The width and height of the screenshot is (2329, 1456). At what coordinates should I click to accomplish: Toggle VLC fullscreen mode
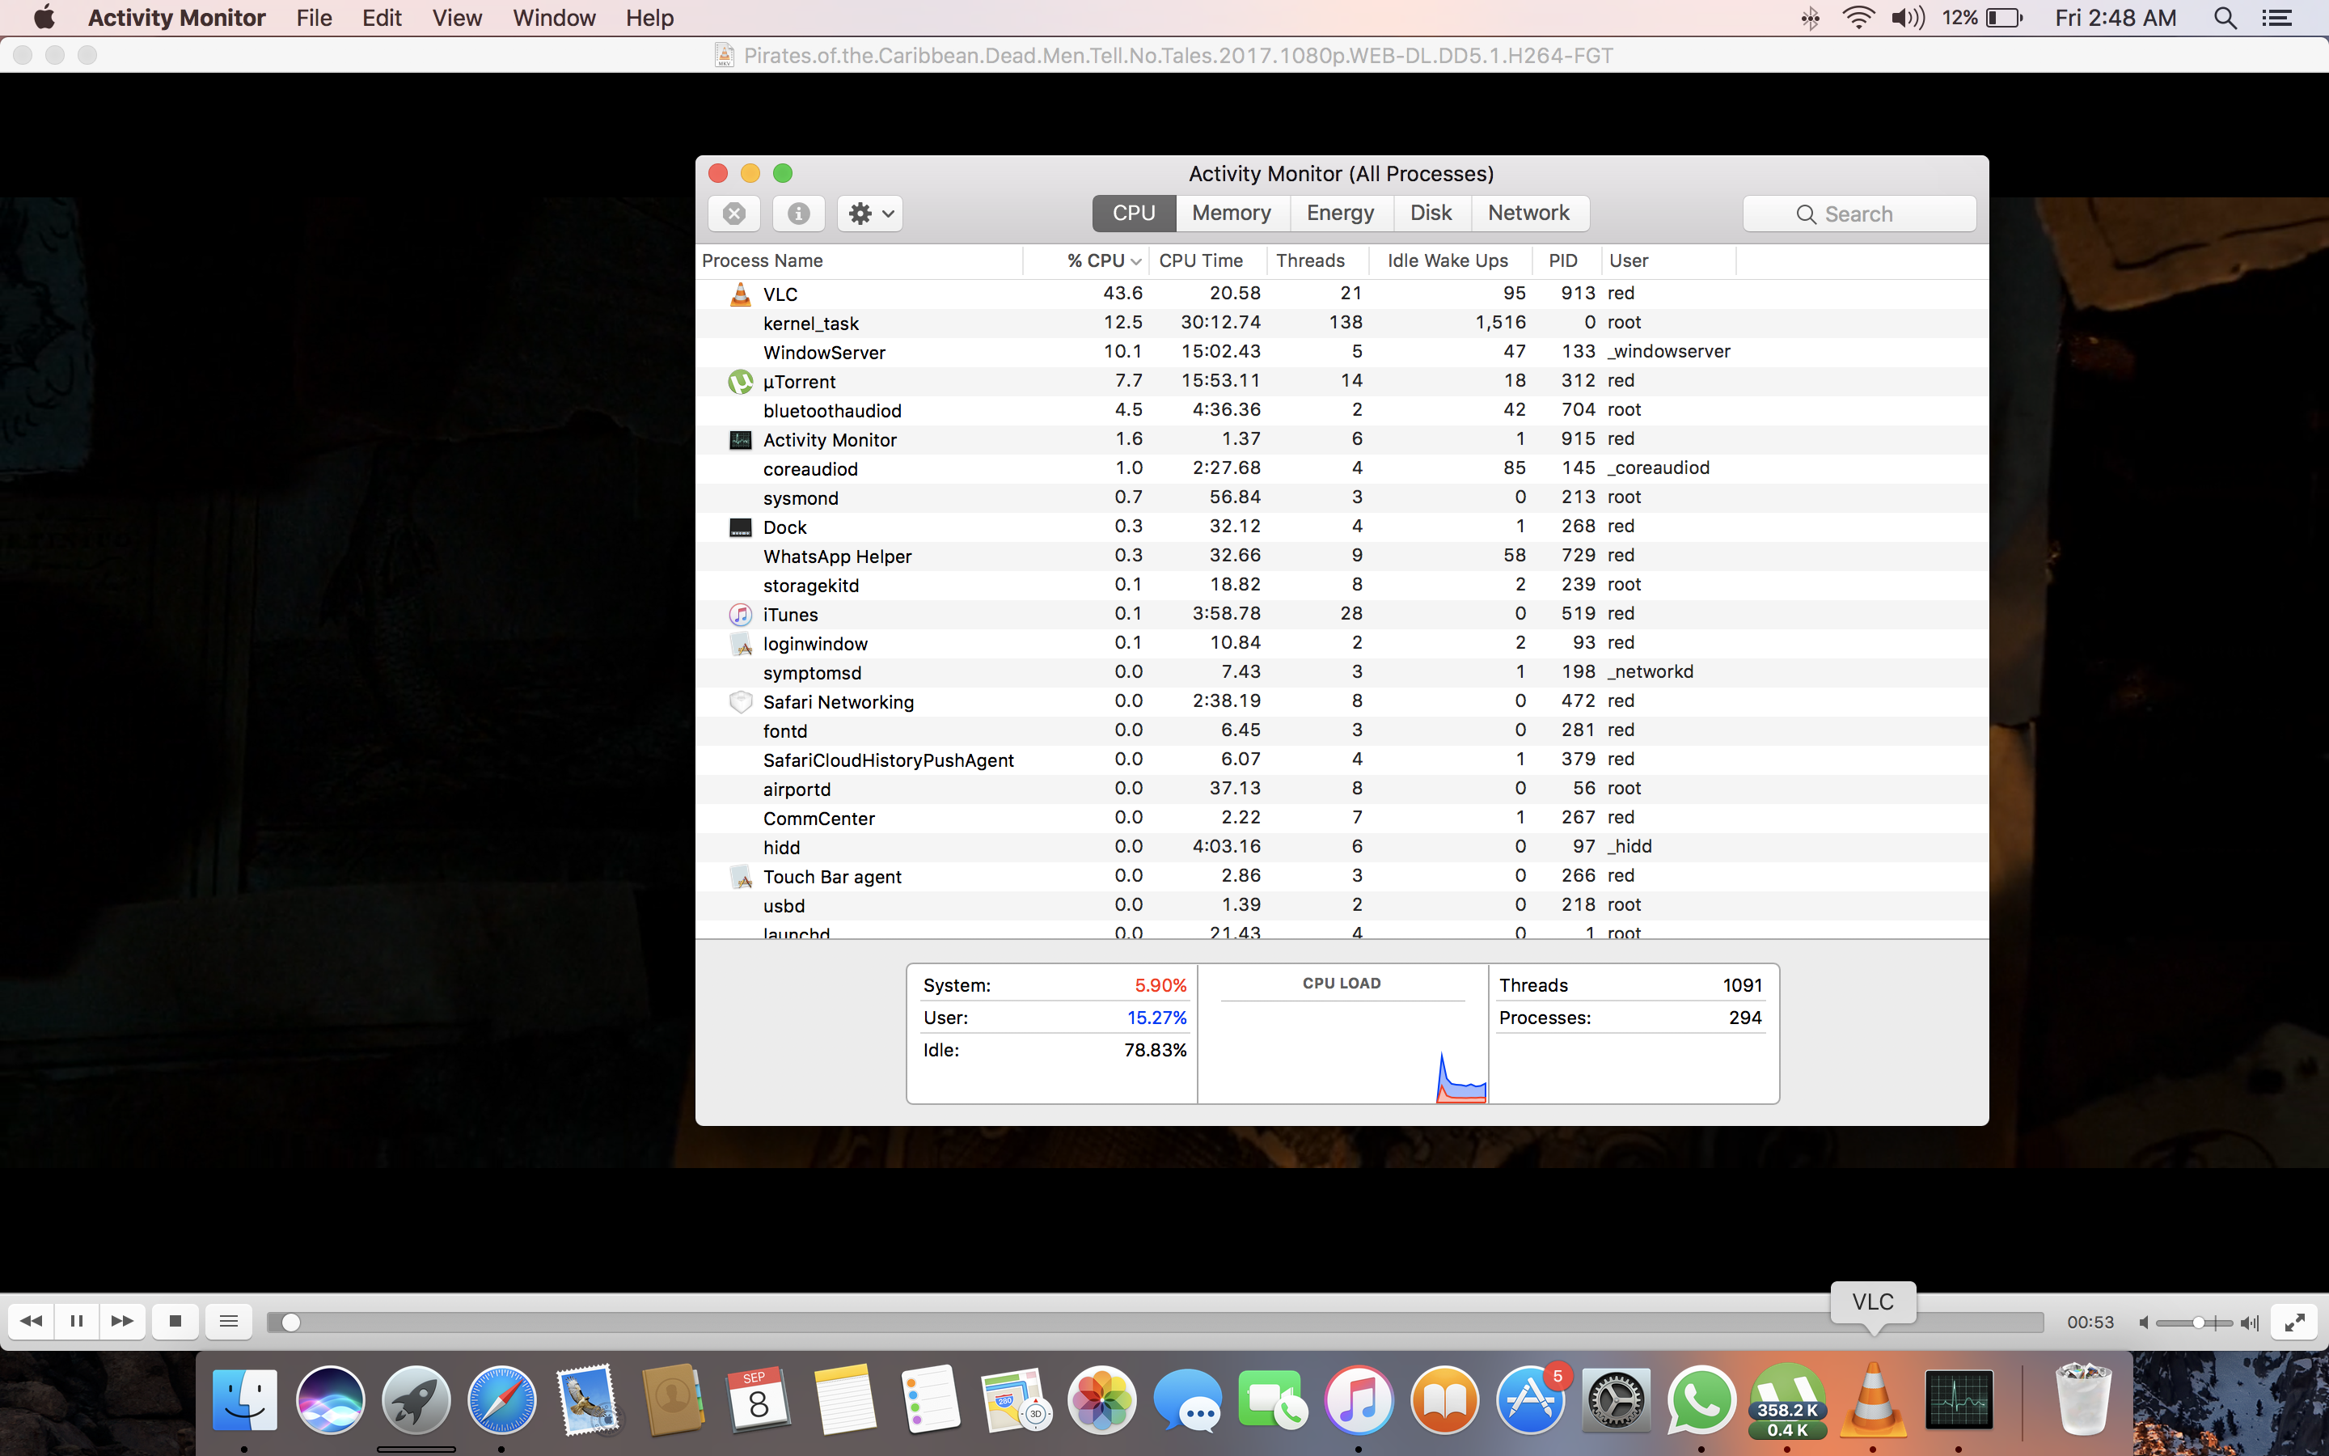click(x=2294, y=1321)
